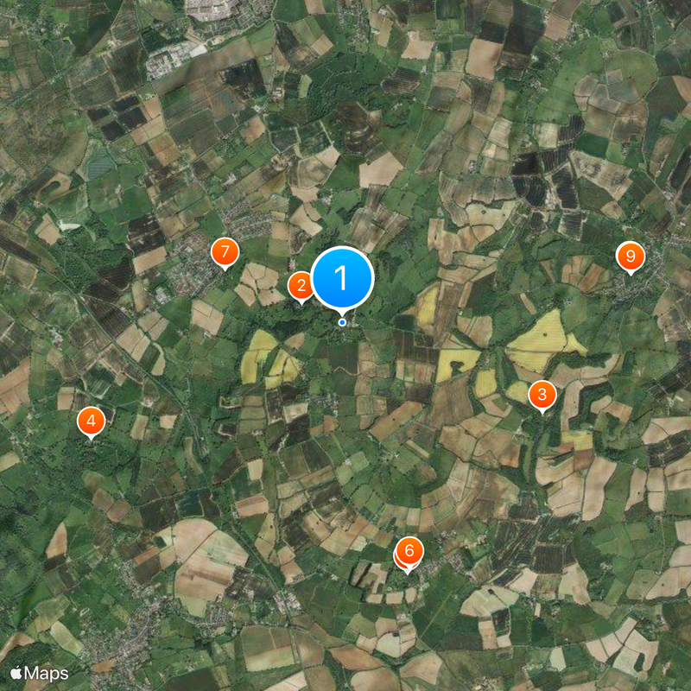Pick the orange pin numbered 9

631,256
